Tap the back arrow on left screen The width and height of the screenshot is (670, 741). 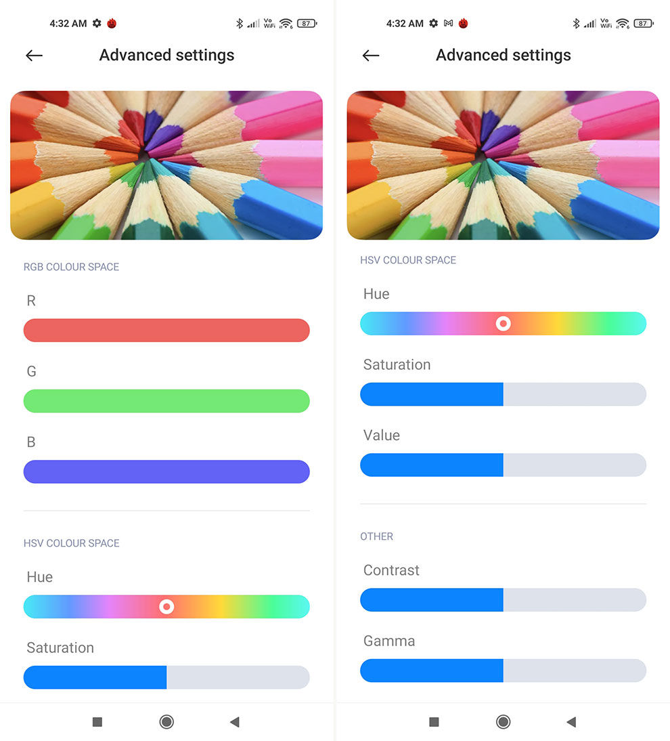(34, 56)
